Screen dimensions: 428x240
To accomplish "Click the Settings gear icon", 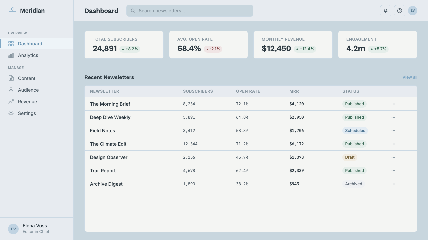I will coord(11,113).
